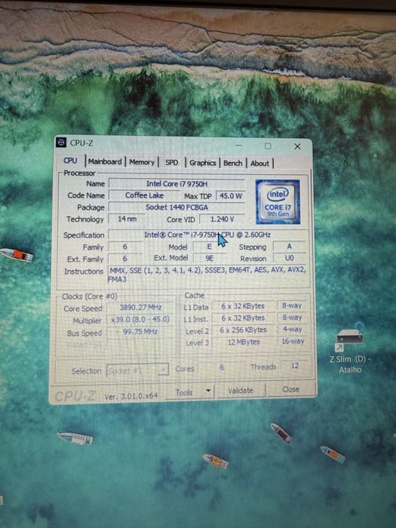Maximize the CPU-Z window
Viewport: 396px width, 528px height.
(x=268, y=146)
